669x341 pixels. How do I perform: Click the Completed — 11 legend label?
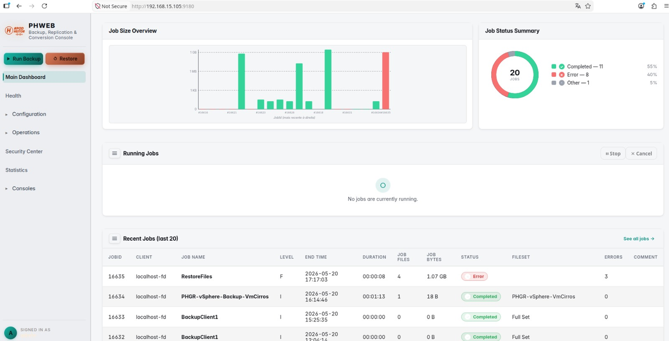[585, 66]
